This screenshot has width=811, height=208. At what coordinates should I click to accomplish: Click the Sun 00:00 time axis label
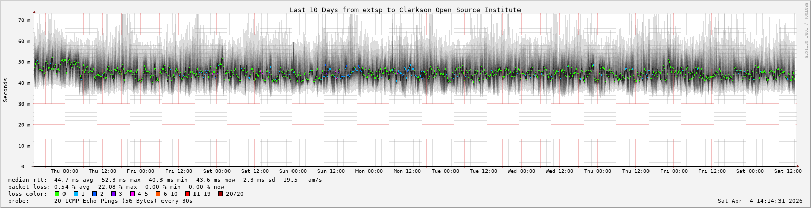click(293, 171)
